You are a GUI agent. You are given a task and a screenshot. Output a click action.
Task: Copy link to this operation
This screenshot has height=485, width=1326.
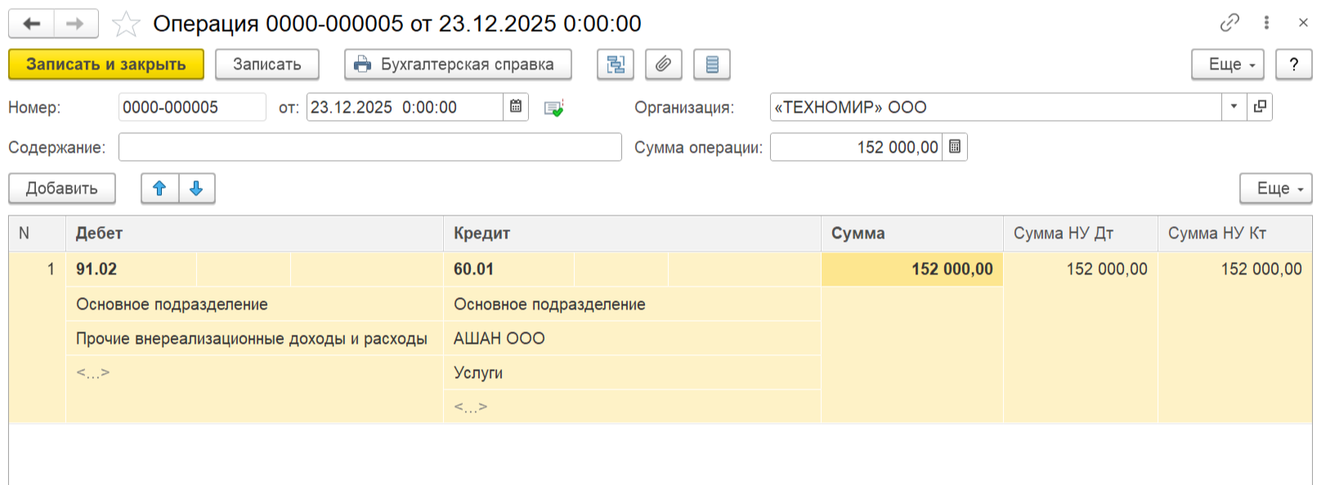[1229, 23]
